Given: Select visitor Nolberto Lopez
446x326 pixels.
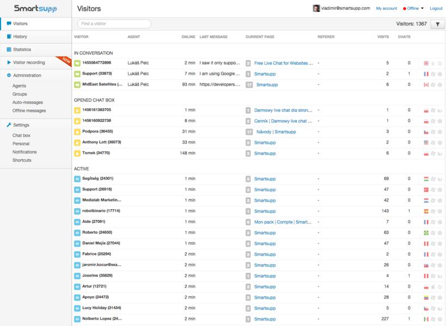Looking at the screenshot, I should click(102, 319).
